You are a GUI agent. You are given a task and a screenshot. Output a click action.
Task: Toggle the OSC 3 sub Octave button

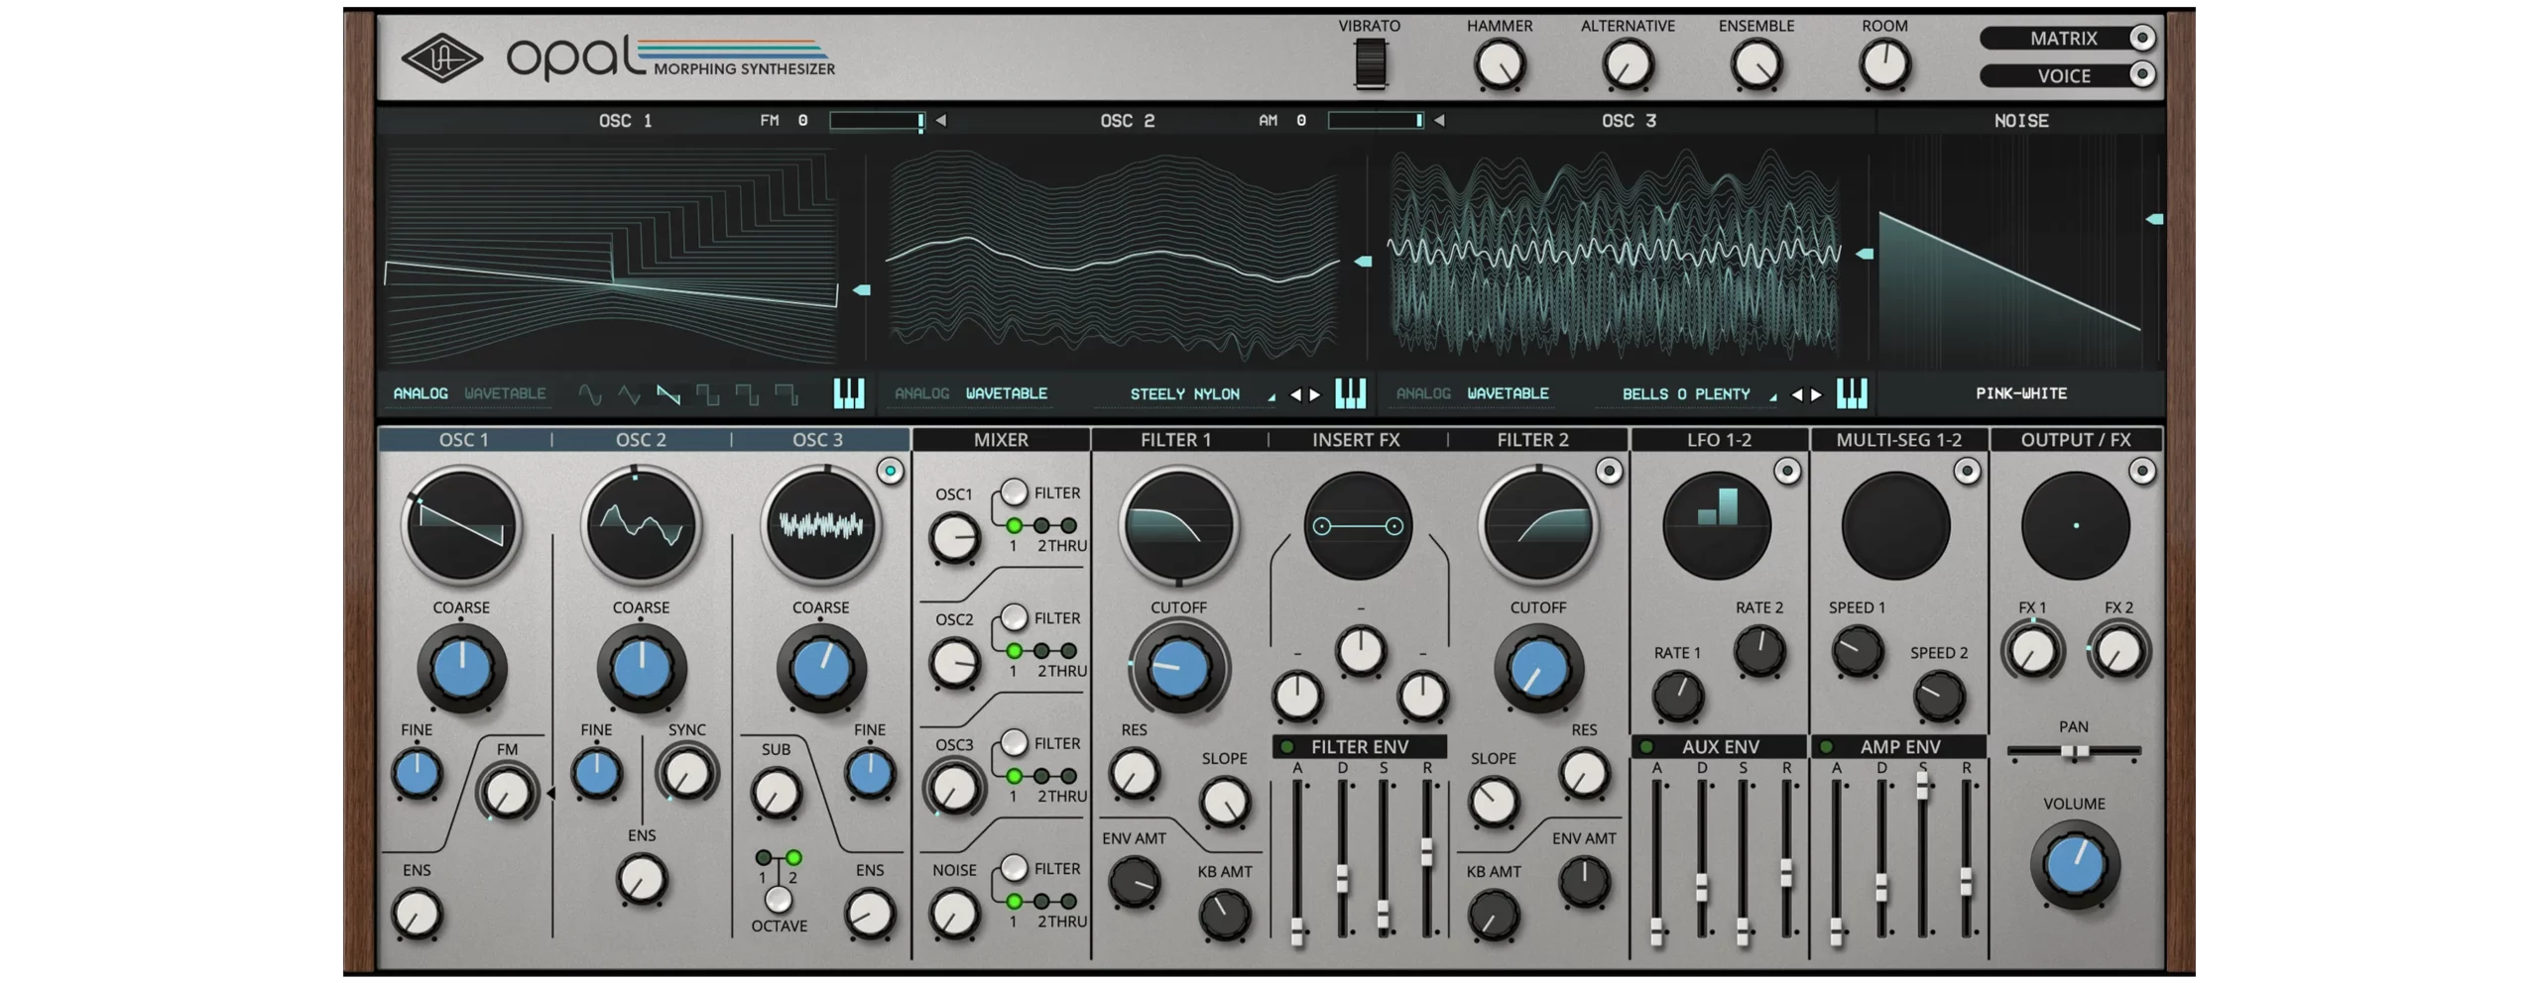tap(779, 899)
